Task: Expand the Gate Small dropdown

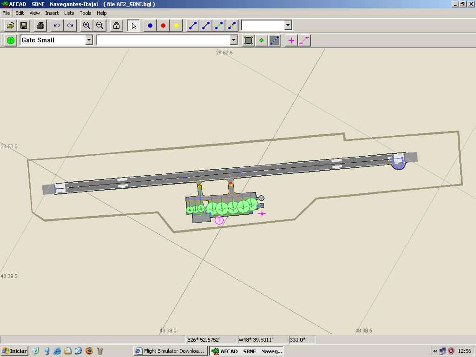Action: point(89,40)
